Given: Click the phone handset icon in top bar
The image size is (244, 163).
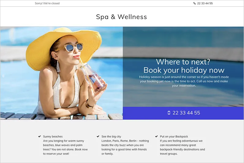Looking at the screenshot, I should tap(194, 3).
